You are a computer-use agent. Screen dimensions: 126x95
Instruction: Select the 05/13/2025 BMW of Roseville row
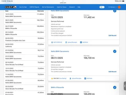pyautogui.click(x=25, y=34)
